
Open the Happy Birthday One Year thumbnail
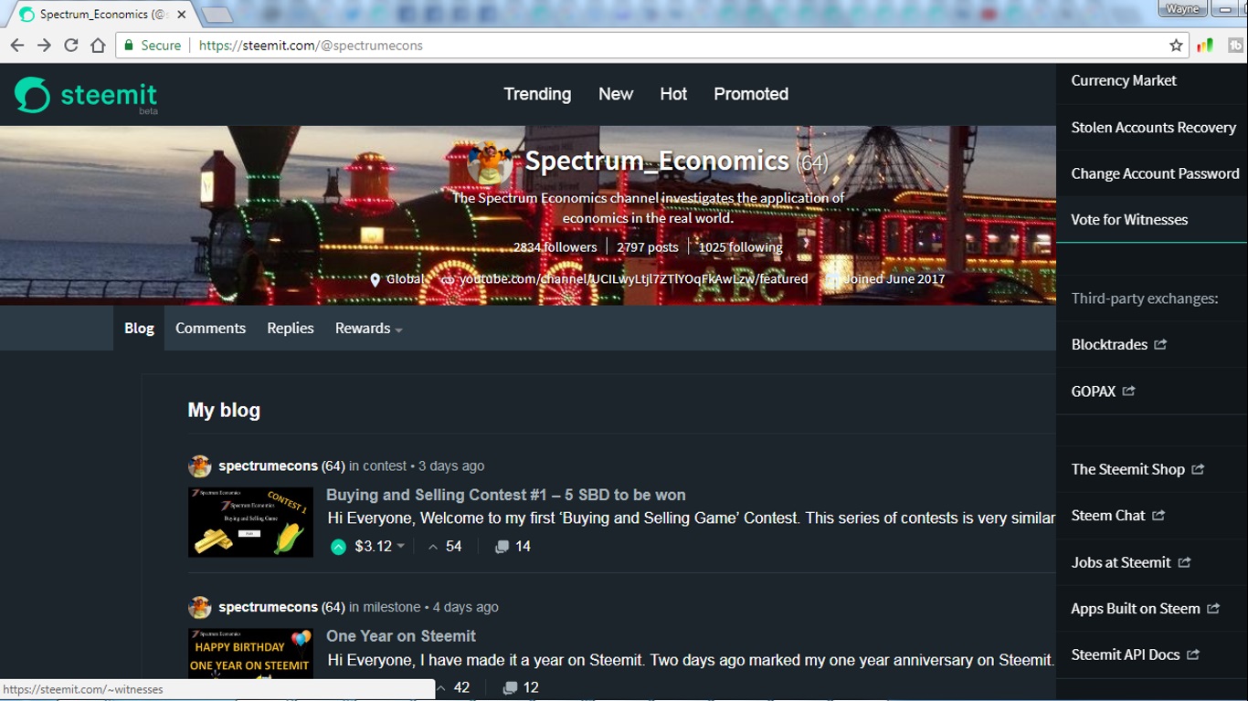click(x=250, y=654)
